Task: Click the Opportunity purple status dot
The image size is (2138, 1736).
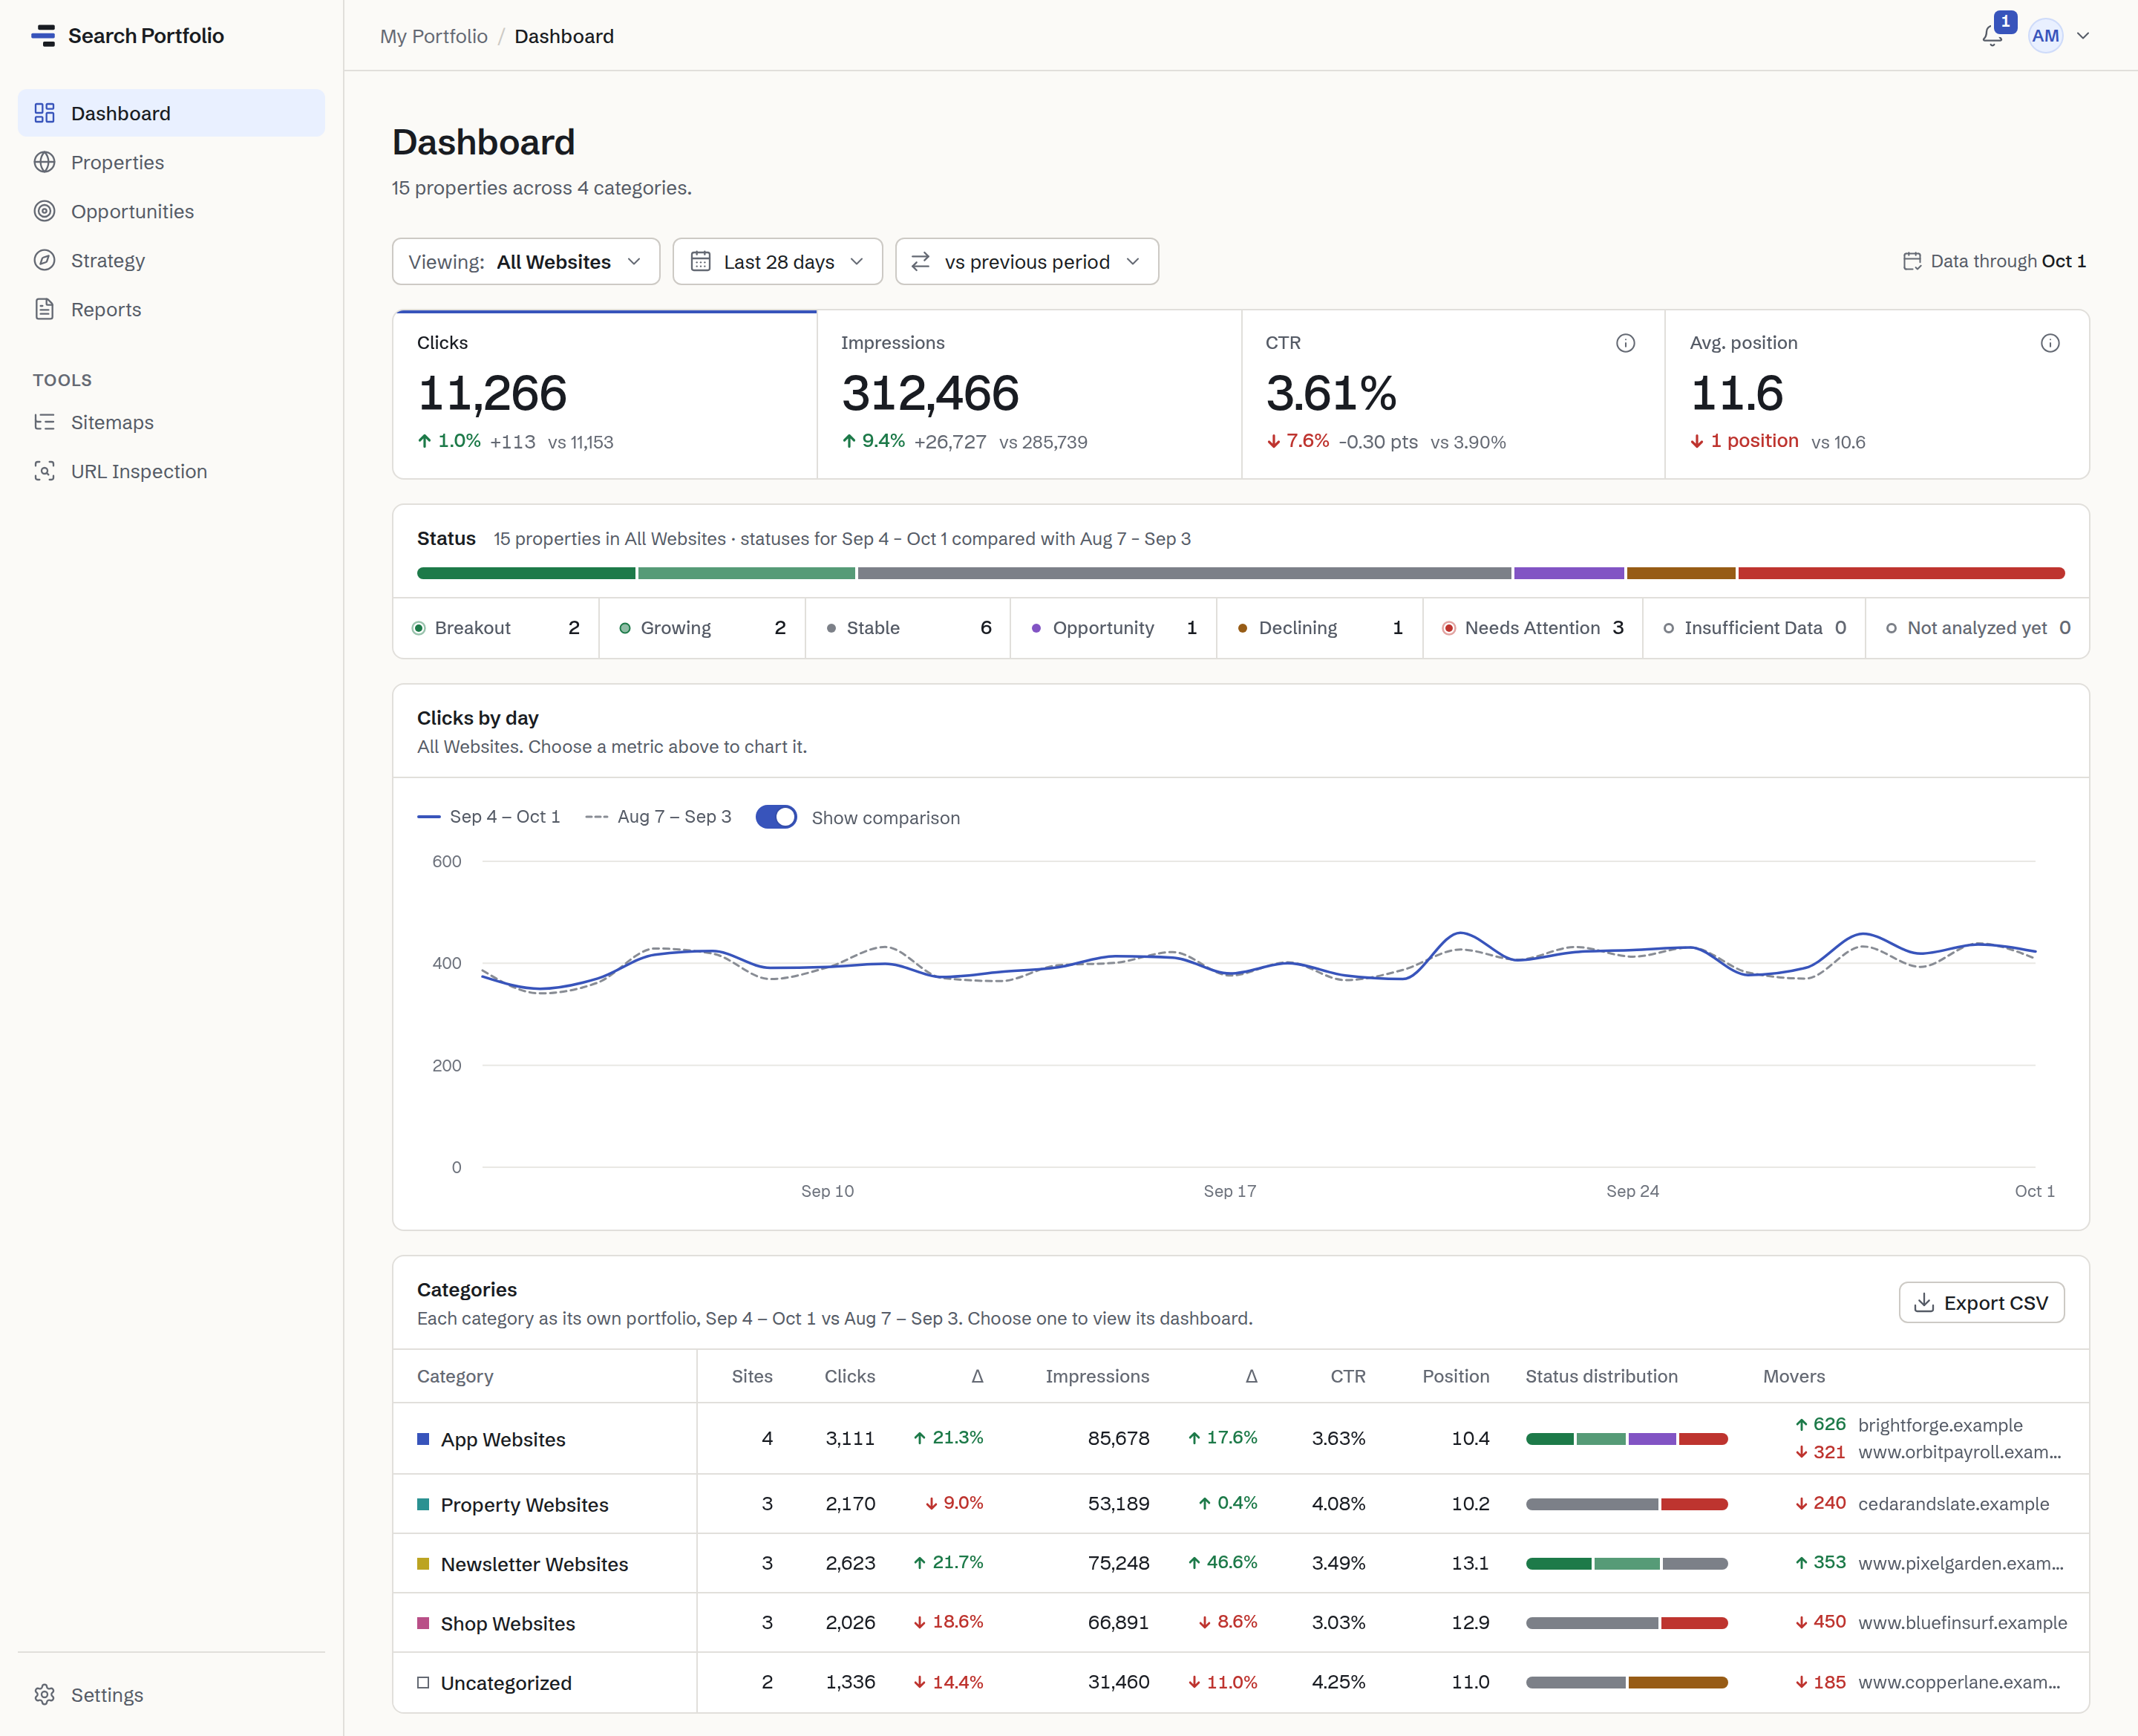Action: [x=1036, y=628]
